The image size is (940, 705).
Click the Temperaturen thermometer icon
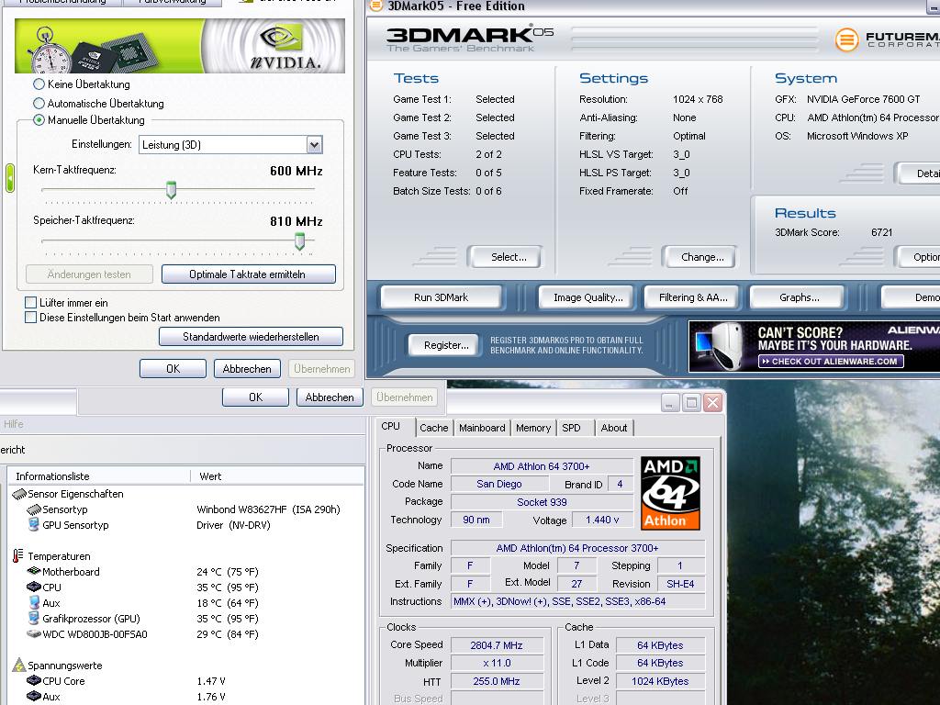[18, 555]
